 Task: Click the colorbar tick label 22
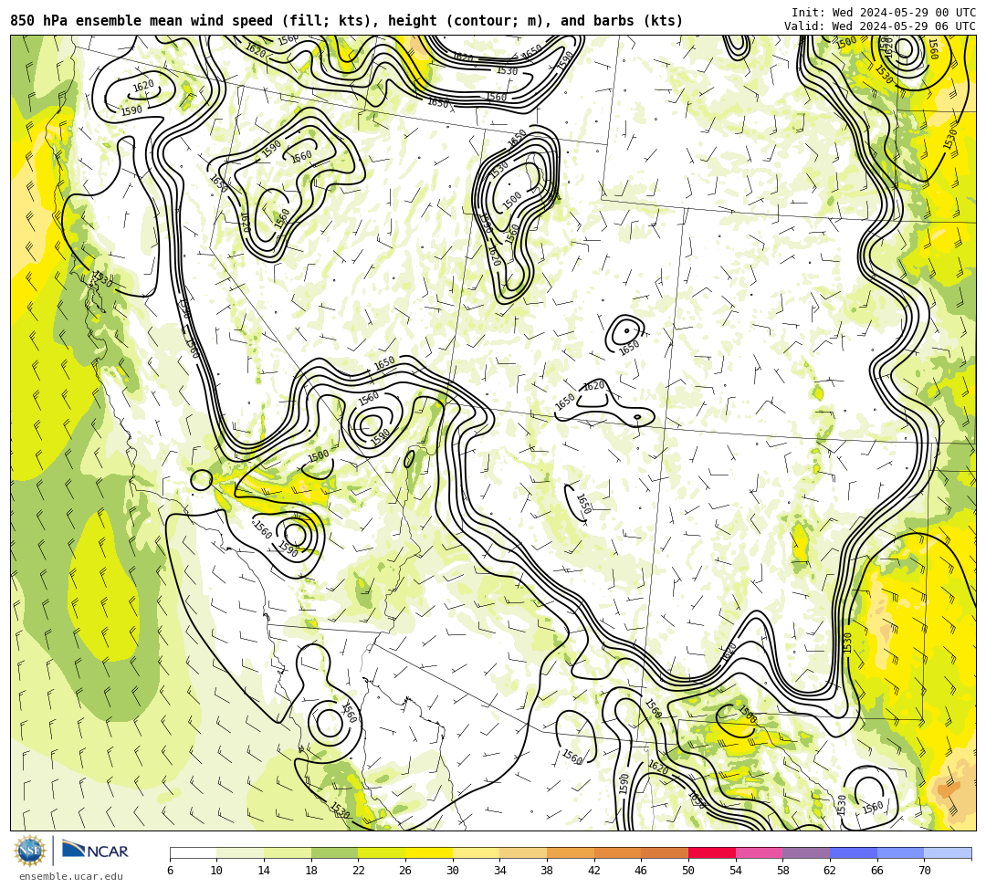tap(359, 871)
